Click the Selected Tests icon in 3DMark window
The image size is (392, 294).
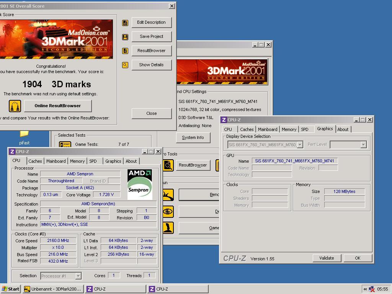coord(65,144)
